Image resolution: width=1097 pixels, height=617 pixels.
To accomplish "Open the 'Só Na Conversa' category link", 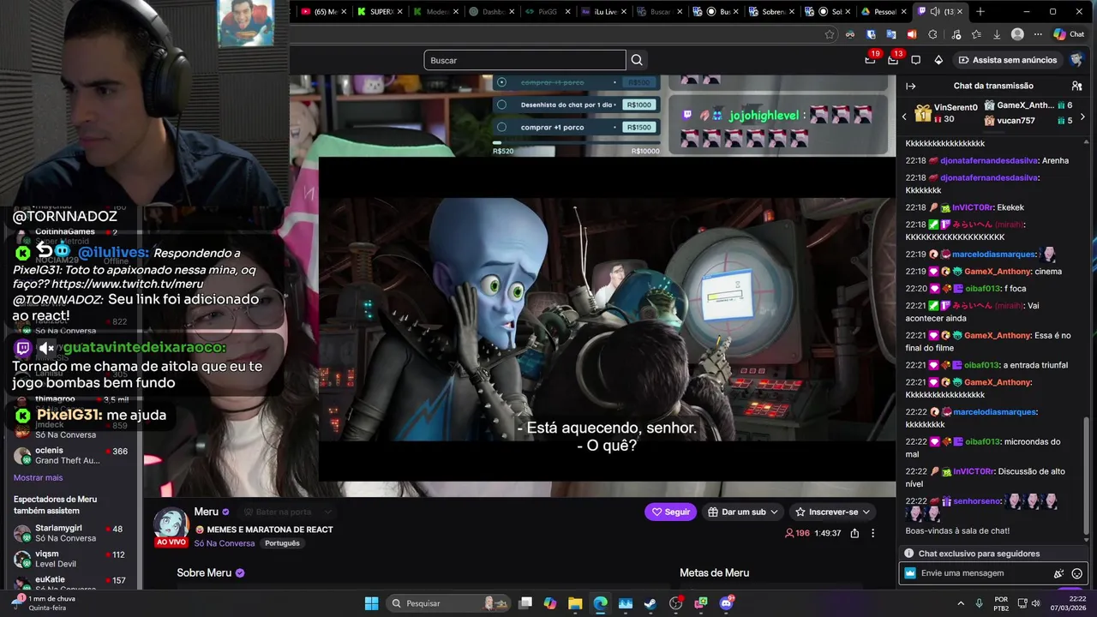I will pos(224,543).
